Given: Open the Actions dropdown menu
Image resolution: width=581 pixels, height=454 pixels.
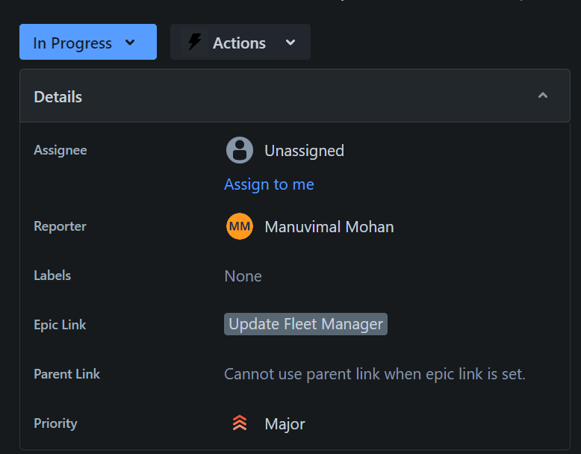Looking at the screenshot, I should [x=240, y=43].
